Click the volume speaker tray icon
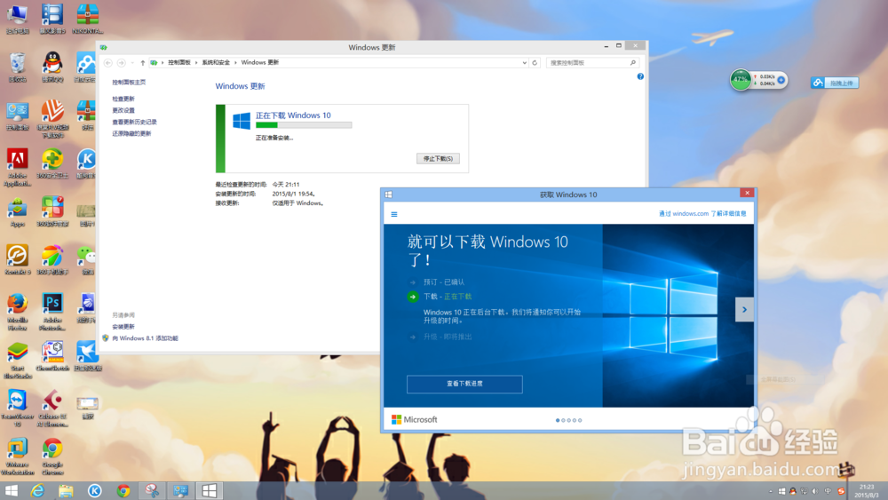This screenshot has height=500, width=888. (x=815, y=491)
